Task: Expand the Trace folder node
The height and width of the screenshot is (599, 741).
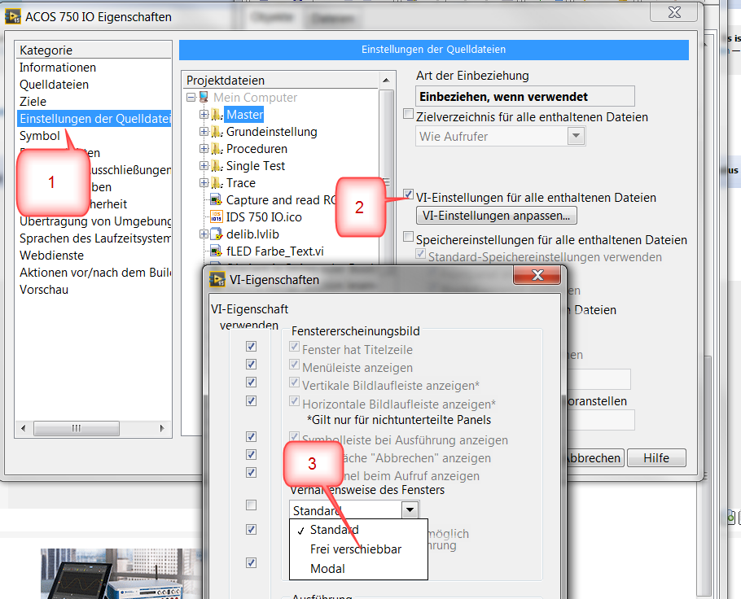Action: [x=204, y=182]
